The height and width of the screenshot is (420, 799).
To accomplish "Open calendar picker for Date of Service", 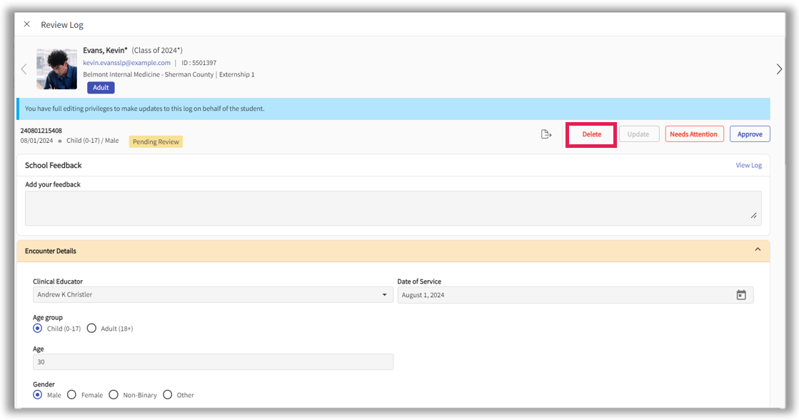I will [741, 295].
